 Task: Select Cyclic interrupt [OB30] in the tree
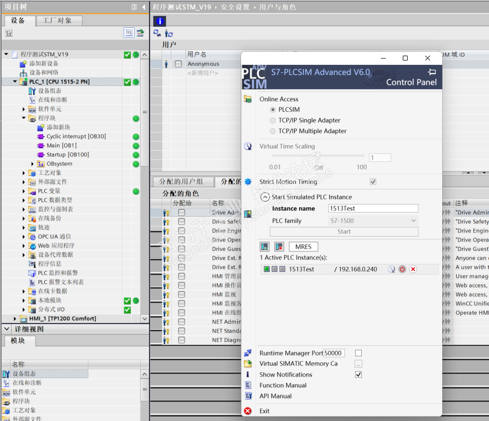(x=76, y=137)
